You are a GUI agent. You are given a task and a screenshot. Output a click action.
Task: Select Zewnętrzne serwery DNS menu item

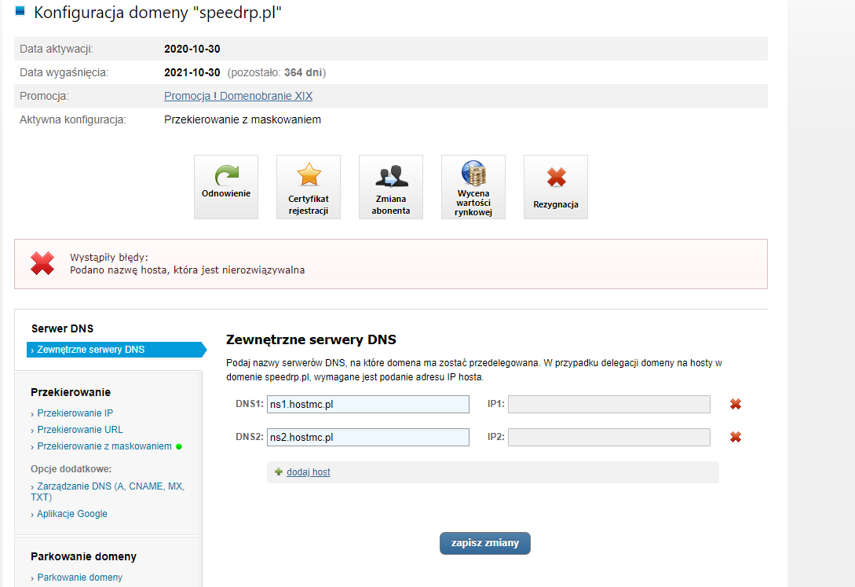(x=90, y=350)
